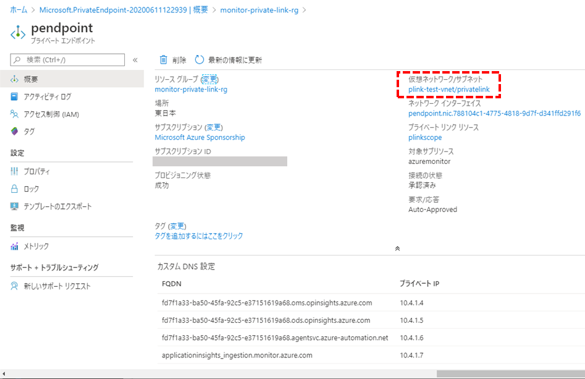Click the pendpoint page title
The image size is (585, 379).
[62, 28]
